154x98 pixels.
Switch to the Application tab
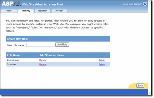(43, 11)
